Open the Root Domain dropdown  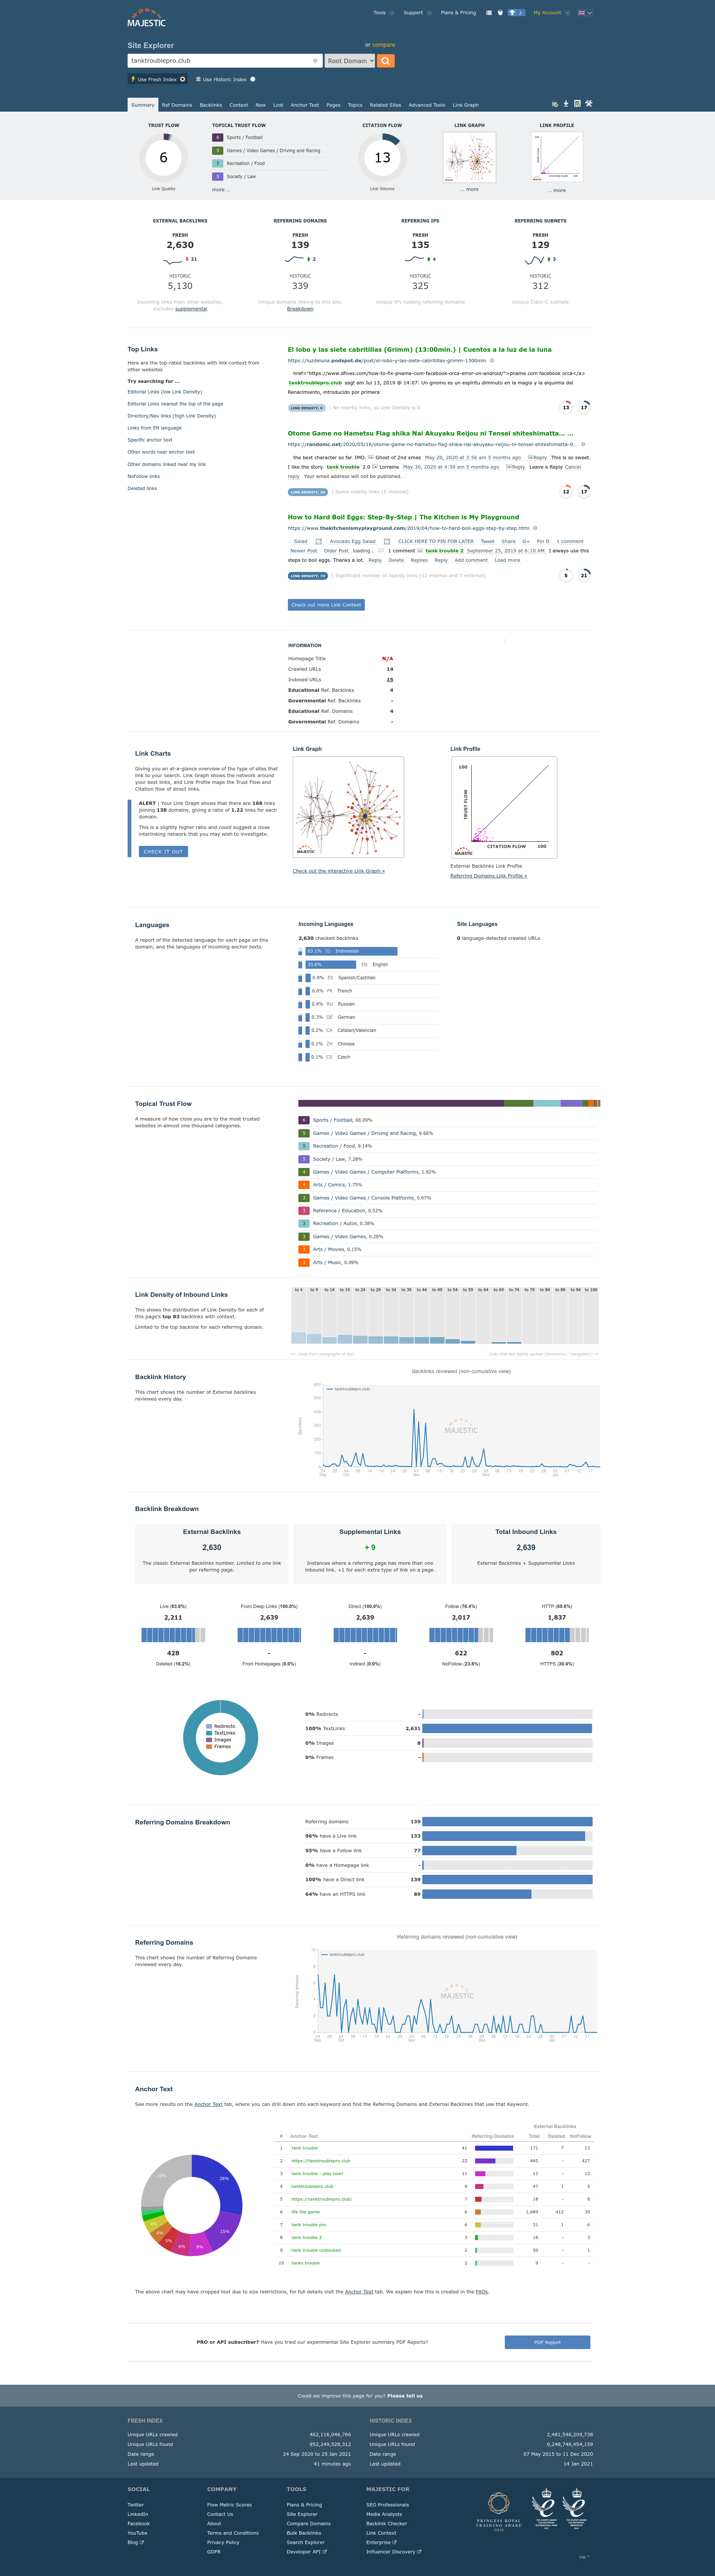(349, 61)
